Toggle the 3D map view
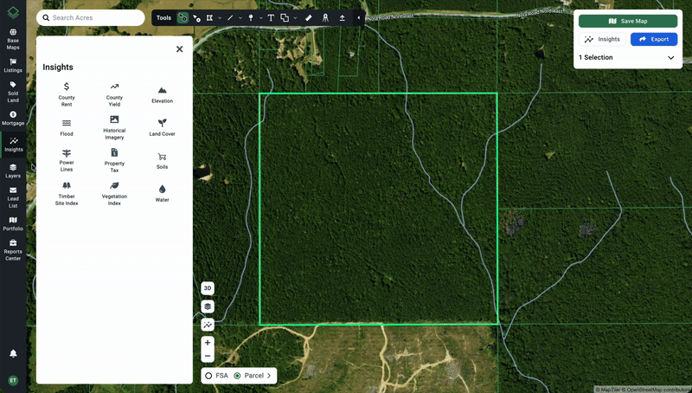 coord(208,288)
